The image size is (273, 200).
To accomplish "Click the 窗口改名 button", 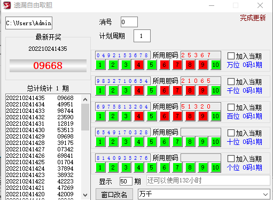I will 114,195.
